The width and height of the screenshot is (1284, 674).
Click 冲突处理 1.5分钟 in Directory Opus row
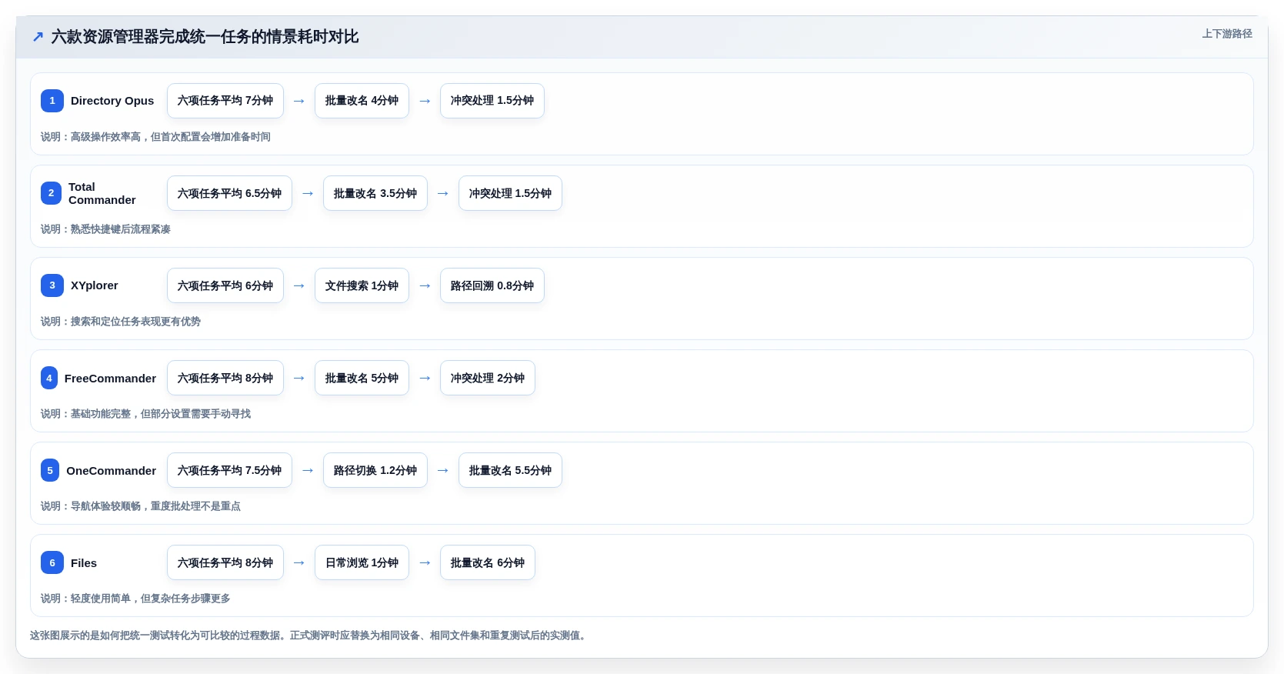[x=492, y=101]
